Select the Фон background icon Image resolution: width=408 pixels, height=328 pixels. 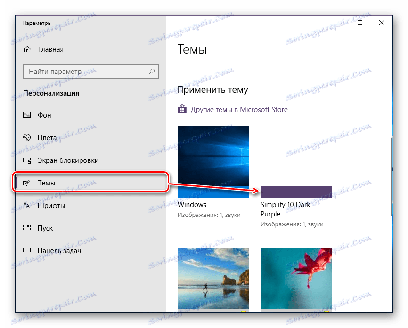pyautogui.click(x=28, y=115)
